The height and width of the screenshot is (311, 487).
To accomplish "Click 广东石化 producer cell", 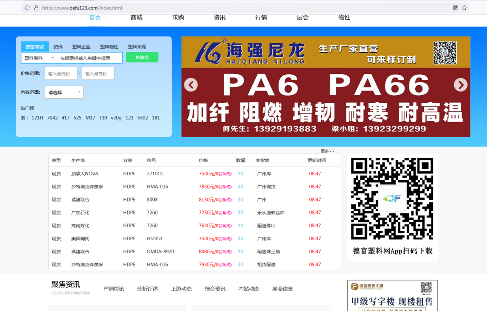I will pos(80,213).
